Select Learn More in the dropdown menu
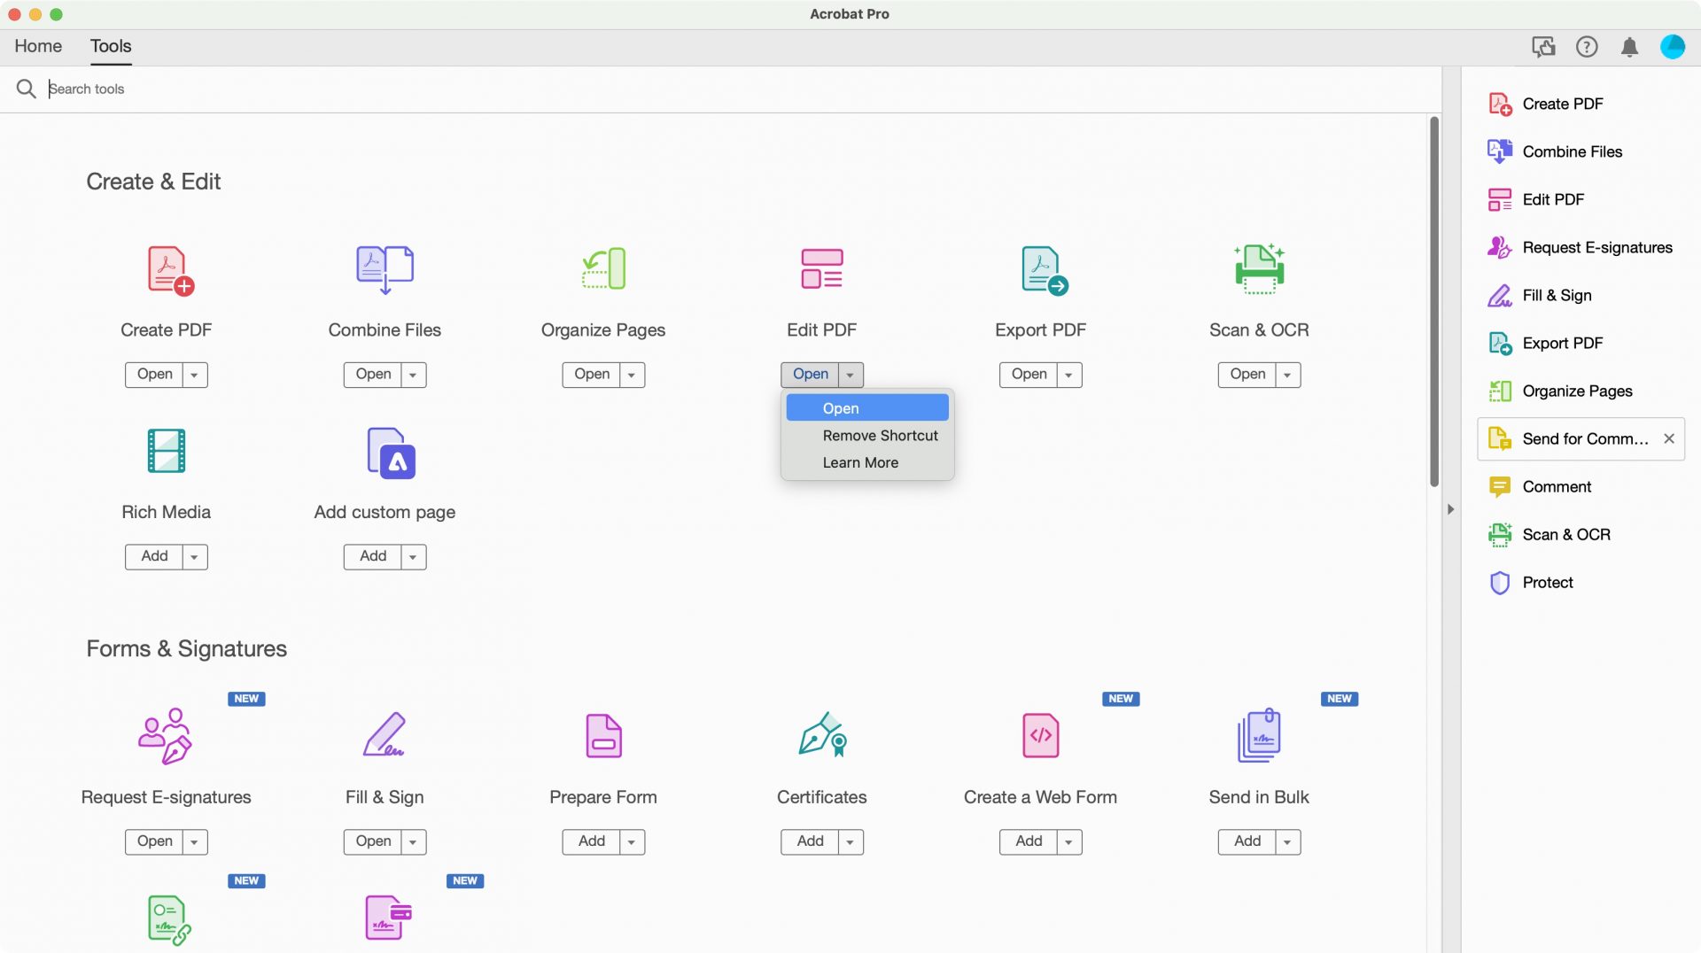The width and height of the screenshot is (1701, 953). [860, 463]
